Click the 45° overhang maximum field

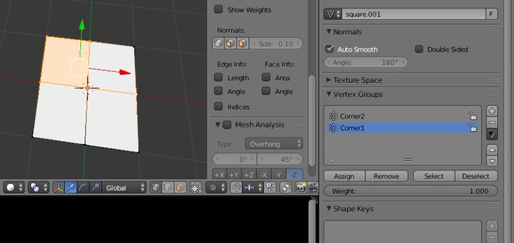click(280, 159)
